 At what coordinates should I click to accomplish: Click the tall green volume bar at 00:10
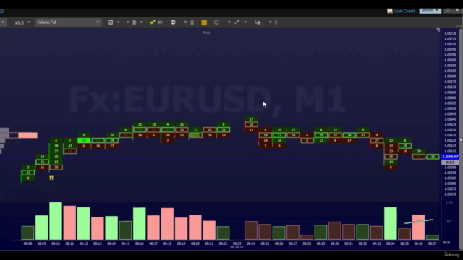click(x=56, y=221)
